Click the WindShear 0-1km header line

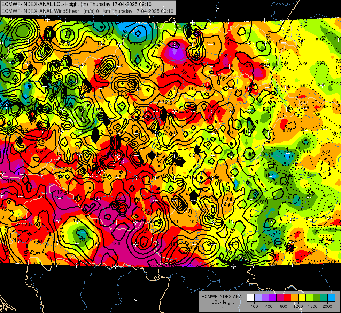pyautogui.click(x=87, y=11)
